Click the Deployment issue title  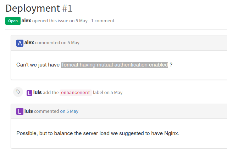pyautogui.click(x=33, y=8)
